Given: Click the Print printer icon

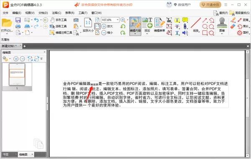Looking at the screenshot, I should (18, 26).
